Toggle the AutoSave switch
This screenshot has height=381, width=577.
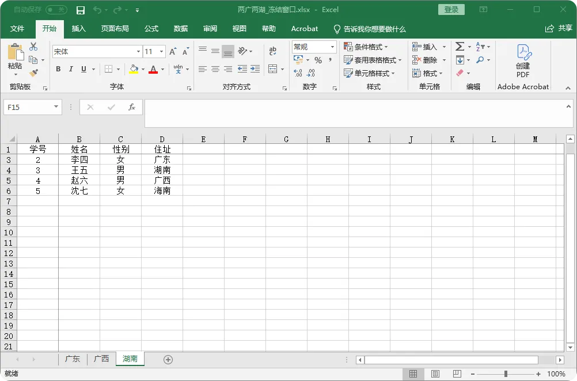point(56,10)
